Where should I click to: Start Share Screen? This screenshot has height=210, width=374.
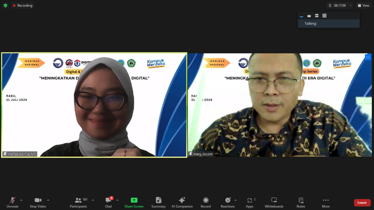coord(134,202)
